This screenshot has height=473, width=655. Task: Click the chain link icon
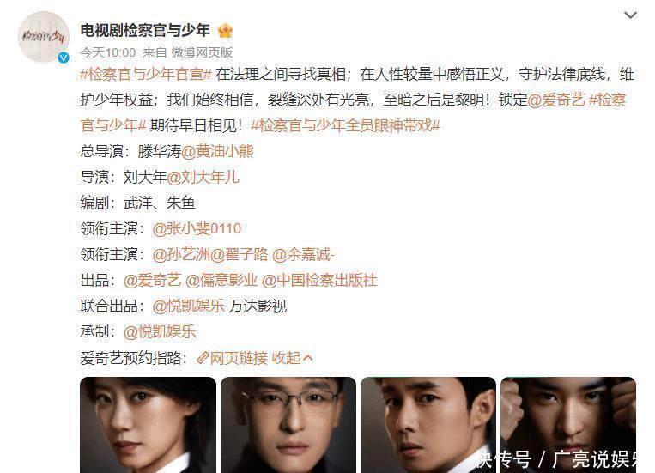[x=203, y=358]
